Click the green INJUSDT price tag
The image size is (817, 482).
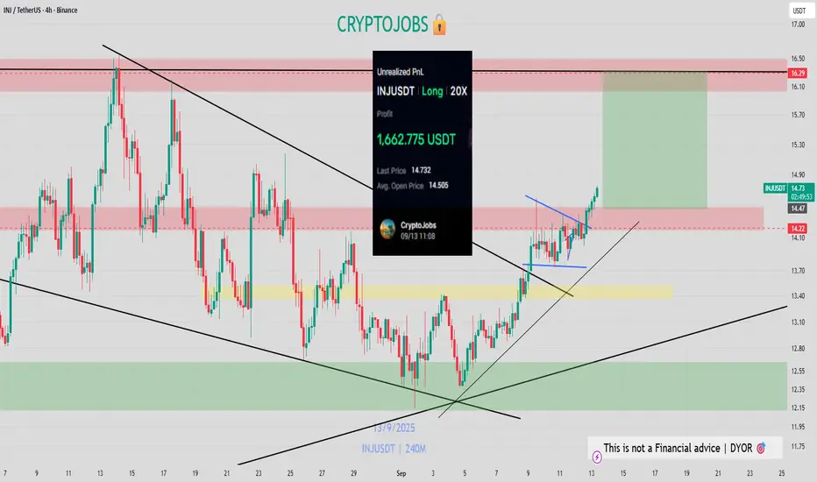tap(775, 188)
